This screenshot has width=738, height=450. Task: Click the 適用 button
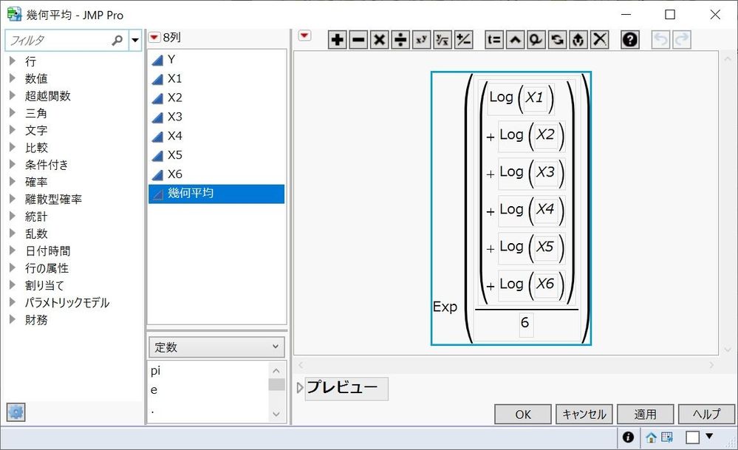pyautogui.click(x=645, y=415)
